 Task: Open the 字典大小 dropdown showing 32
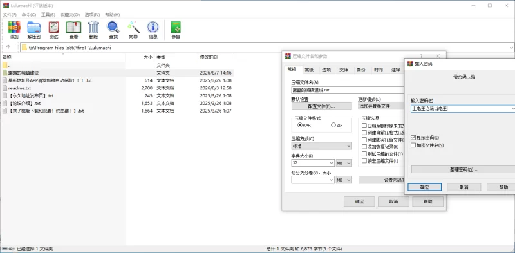pyautogui.click(x=313, y=163)
